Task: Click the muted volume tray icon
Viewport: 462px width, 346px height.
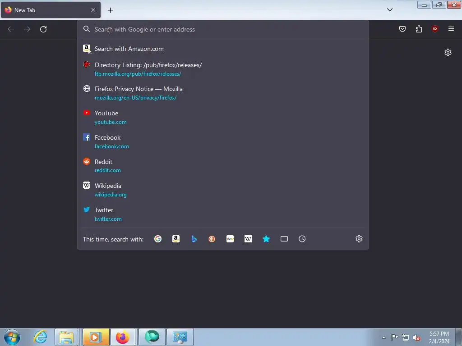Action: (416, 337)
